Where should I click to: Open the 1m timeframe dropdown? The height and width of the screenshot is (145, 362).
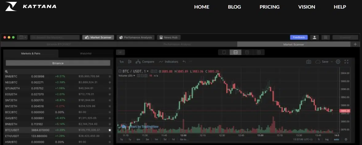122,62
